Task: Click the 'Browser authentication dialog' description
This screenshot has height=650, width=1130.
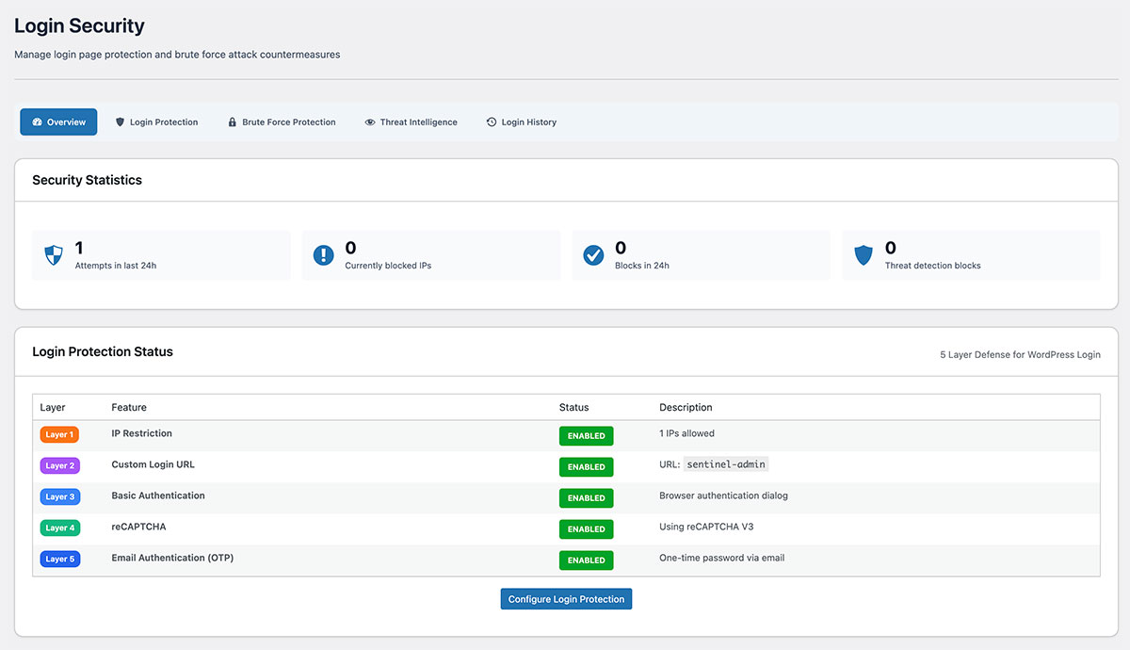Action: 723,496
